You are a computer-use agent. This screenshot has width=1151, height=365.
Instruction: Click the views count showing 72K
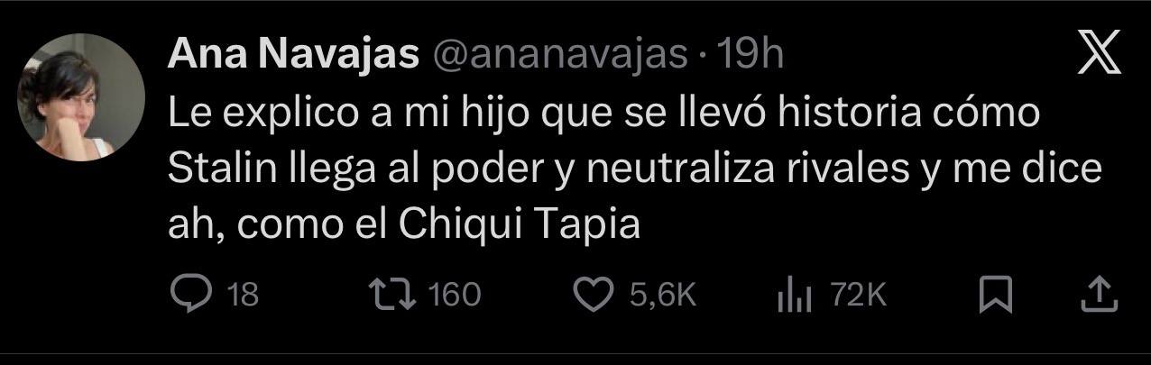point(860,295)
